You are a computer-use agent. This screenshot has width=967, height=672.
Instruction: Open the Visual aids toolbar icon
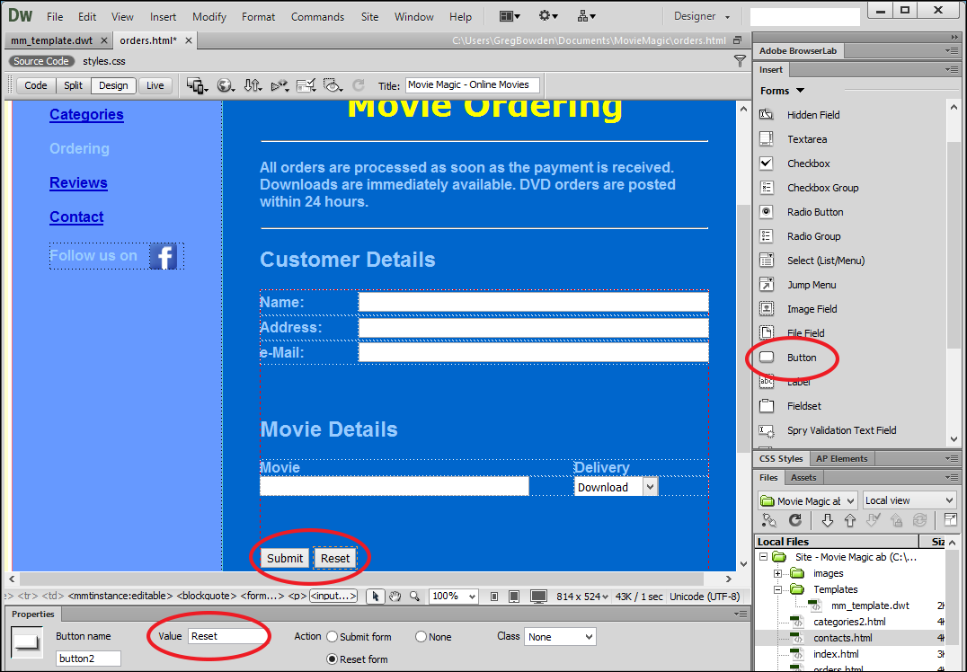[333, 85]
